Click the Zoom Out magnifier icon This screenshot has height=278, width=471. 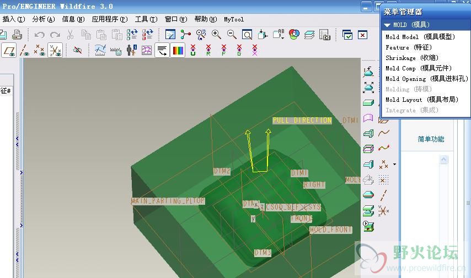pyautogui.click(x=232, y=35)
